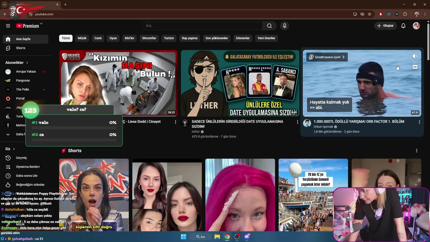Open the Windows Start button
Image resolution: width=430 pixels, height=242 pixels.
click(183, 237)
